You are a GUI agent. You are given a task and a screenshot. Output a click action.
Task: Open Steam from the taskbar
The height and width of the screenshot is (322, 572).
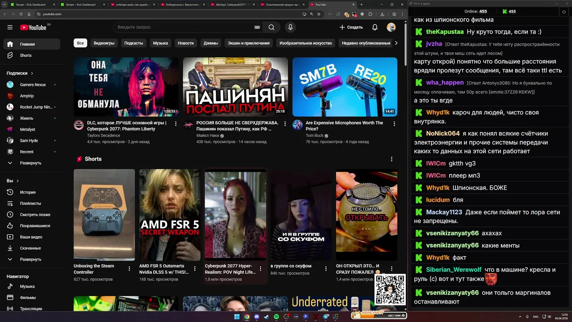point(266,317)
